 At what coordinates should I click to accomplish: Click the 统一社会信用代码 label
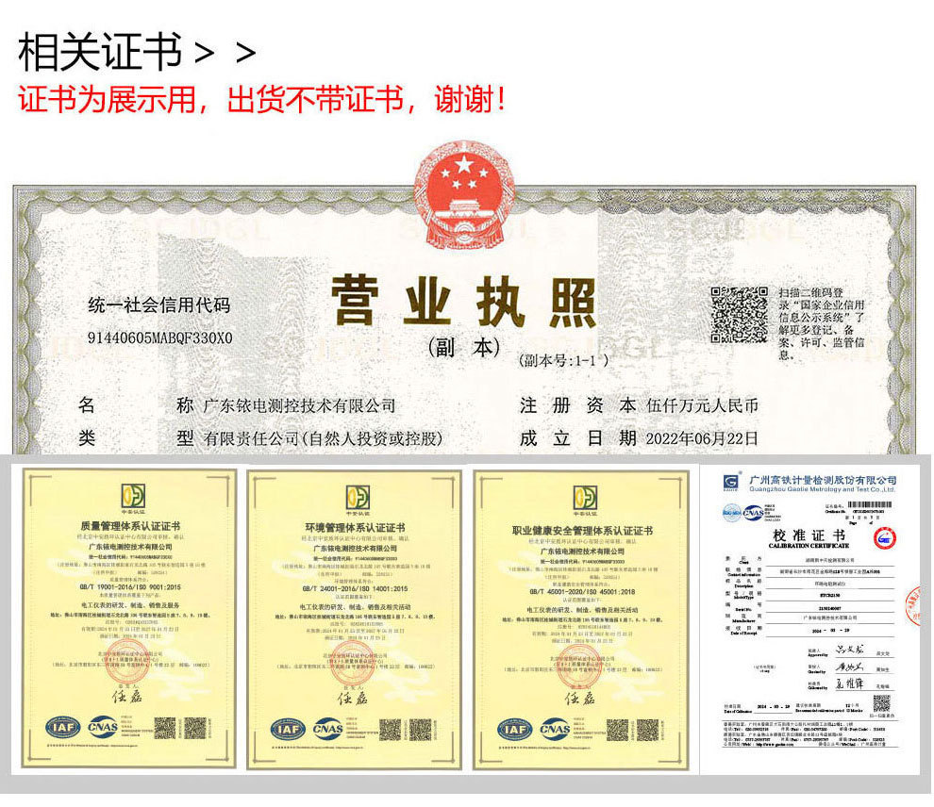[159, 305]
